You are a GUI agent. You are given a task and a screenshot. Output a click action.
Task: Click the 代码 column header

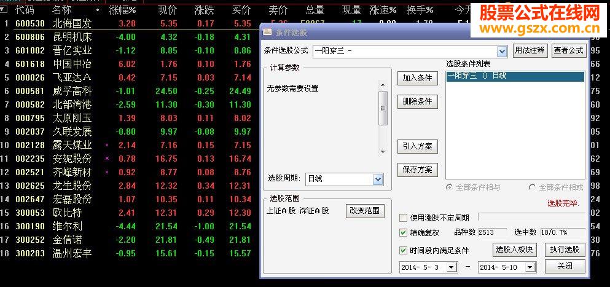click(25, 10)
